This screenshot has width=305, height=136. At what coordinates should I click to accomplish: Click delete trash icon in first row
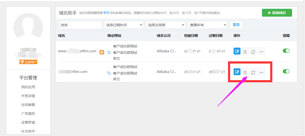tap(245, 51)
